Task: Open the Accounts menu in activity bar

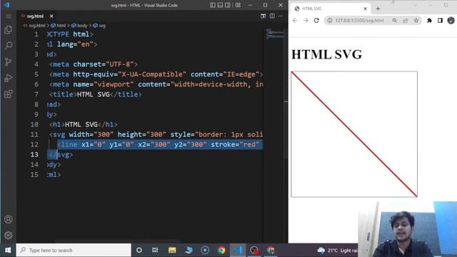Action: pyautogui.click(x=9, y=219)
